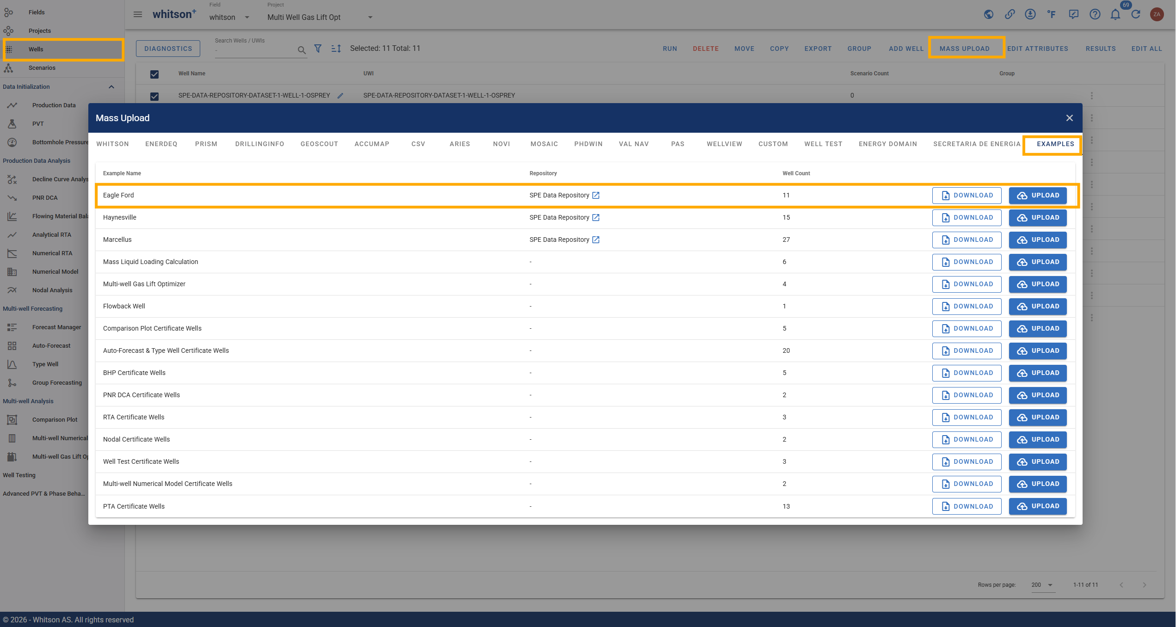Switch to the WELL TEST tab
Screen dimensions: 1176x627
click(x=823, y=144)
